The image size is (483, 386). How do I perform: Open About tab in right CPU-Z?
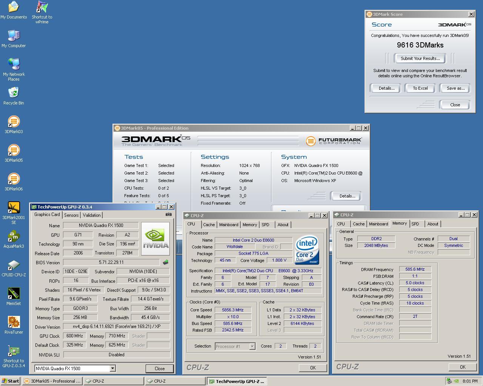433,224
